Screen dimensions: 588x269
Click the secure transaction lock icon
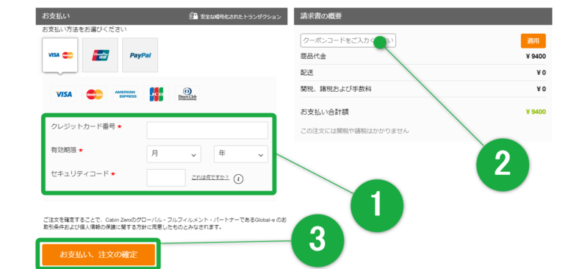(193, 16)
